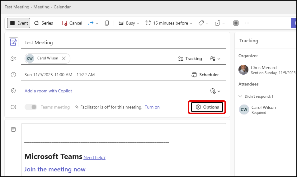This screenshot has width=297, height=177.
Task: Click the Sun 11/9/2025 11:00 AM time field
Action: pos(60,75)
